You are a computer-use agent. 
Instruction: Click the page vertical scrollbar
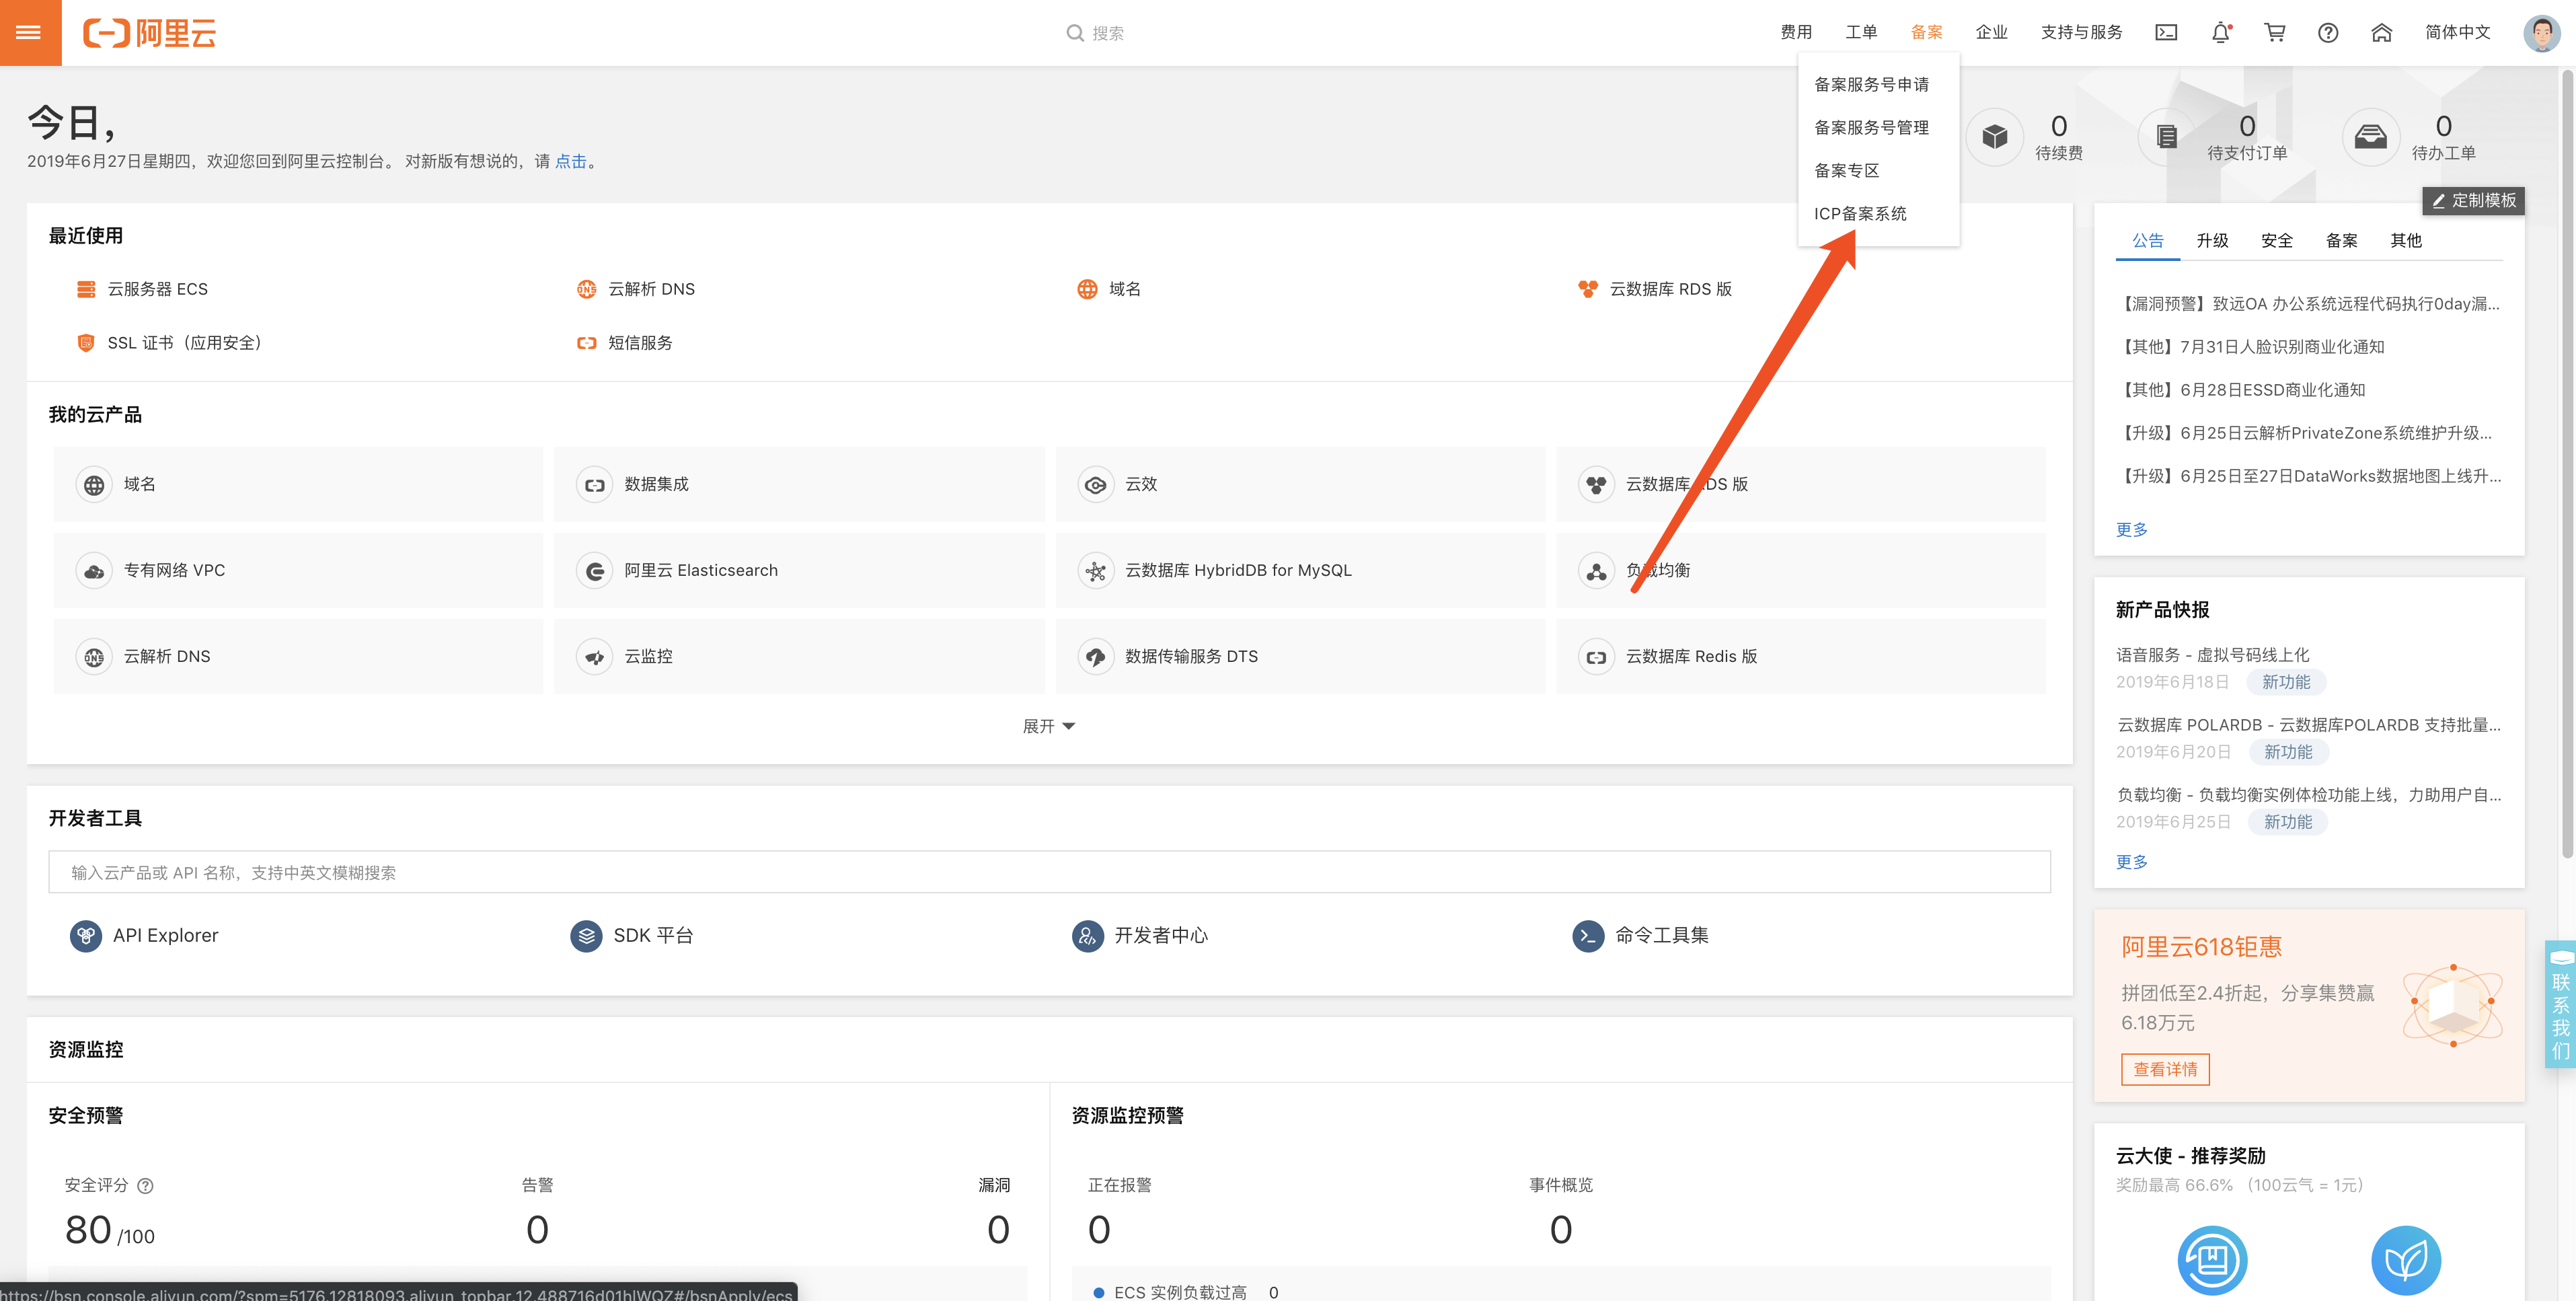coord(2566,463)
